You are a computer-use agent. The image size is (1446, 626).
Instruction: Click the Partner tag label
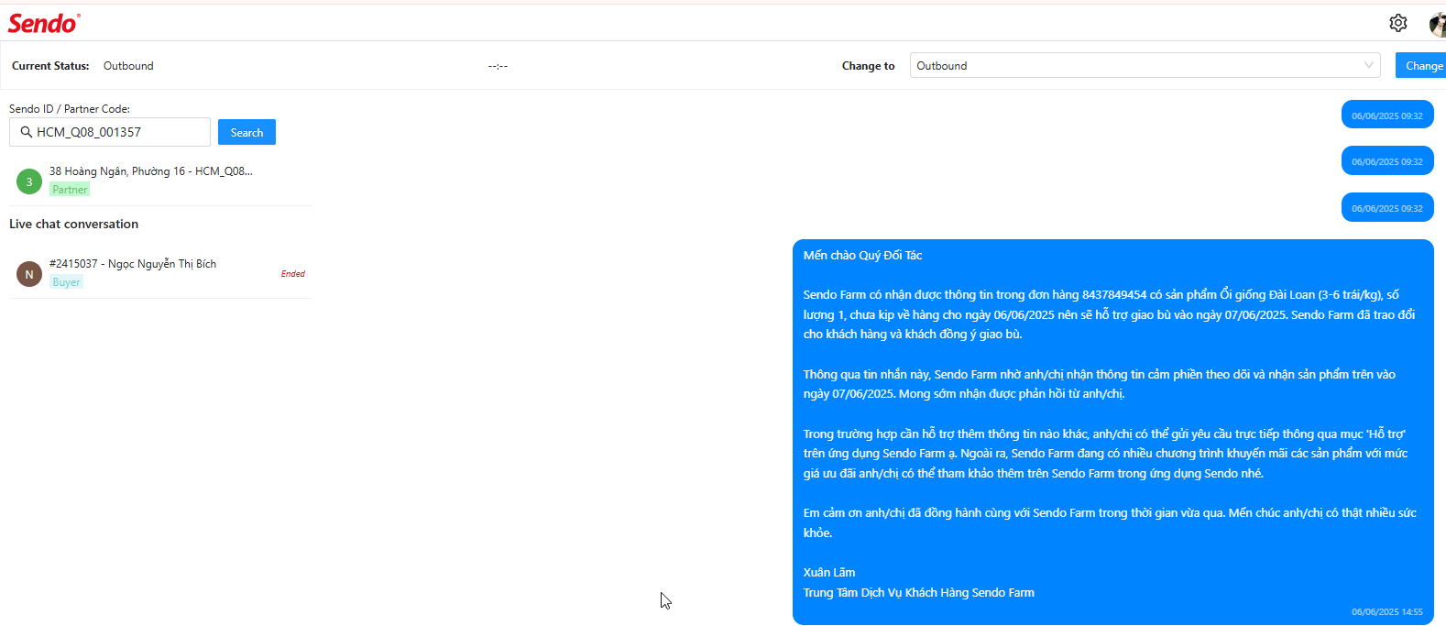tap(70, 190)
